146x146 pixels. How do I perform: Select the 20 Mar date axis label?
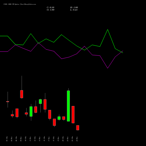[x=63, y=139]
